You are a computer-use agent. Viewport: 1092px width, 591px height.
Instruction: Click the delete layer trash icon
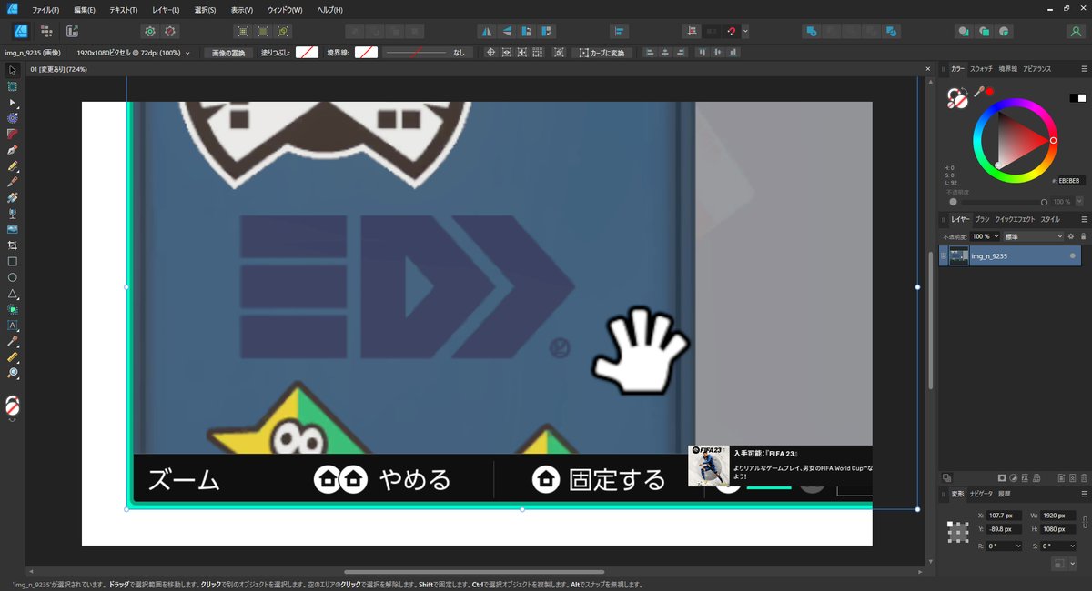1084,477
